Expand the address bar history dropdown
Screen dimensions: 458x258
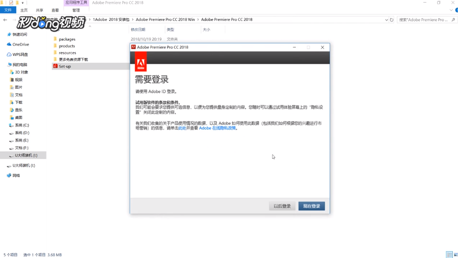point(386,20)
